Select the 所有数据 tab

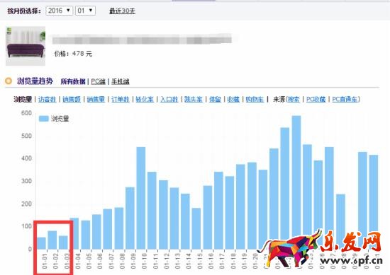click(73, 81)
